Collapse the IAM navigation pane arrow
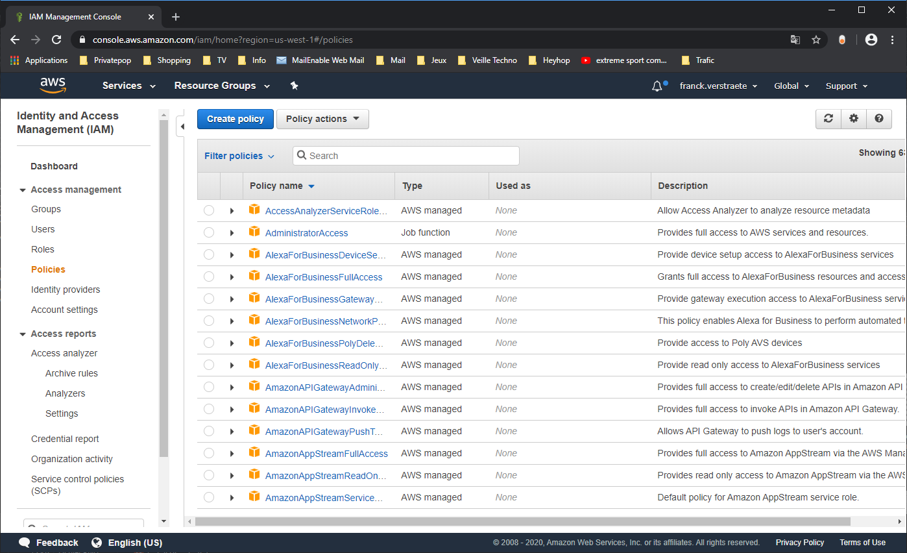Viewport: 907px width, 553px height. point(182,127)
